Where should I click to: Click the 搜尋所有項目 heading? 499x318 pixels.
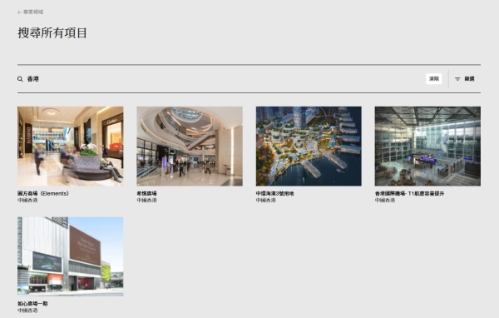[52, 32]
